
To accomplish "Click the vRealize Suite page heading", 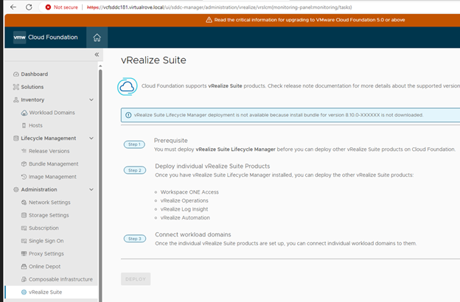I will coord(153,60).
